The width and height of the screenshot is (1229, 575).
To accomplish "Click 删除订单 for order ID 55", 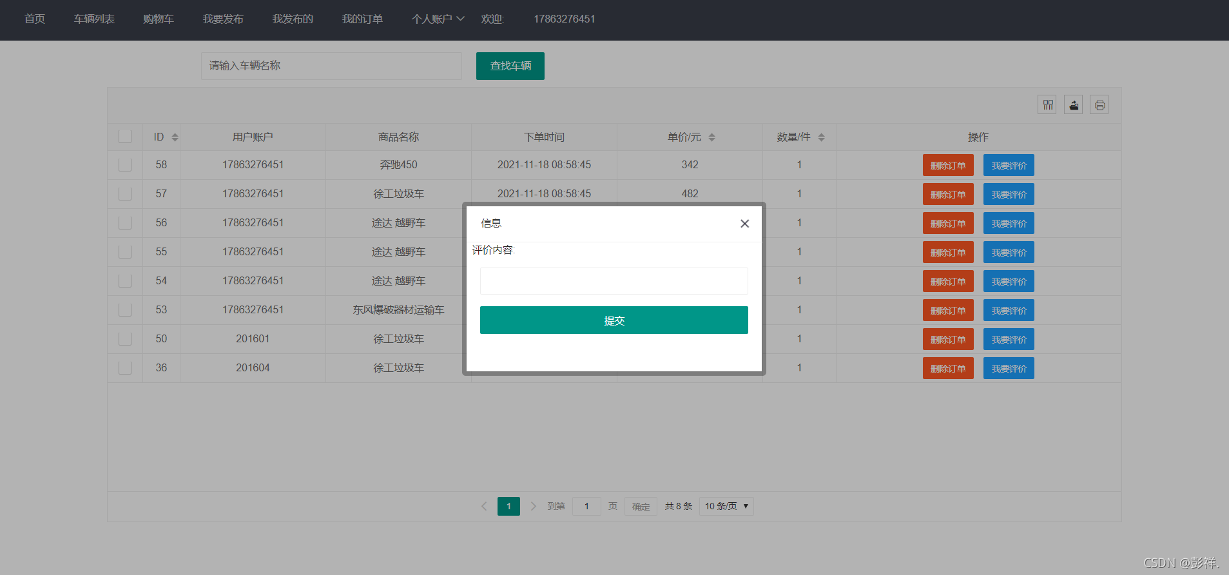I will [948, 252].
